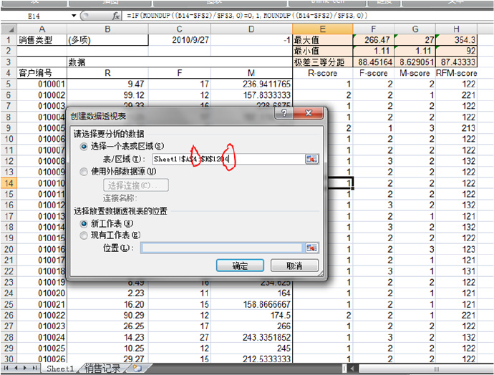This screenshot has height=375, width=494.
Task: Select the 选择一个表或区域 radio option
Action: click(x=84, y=147)
